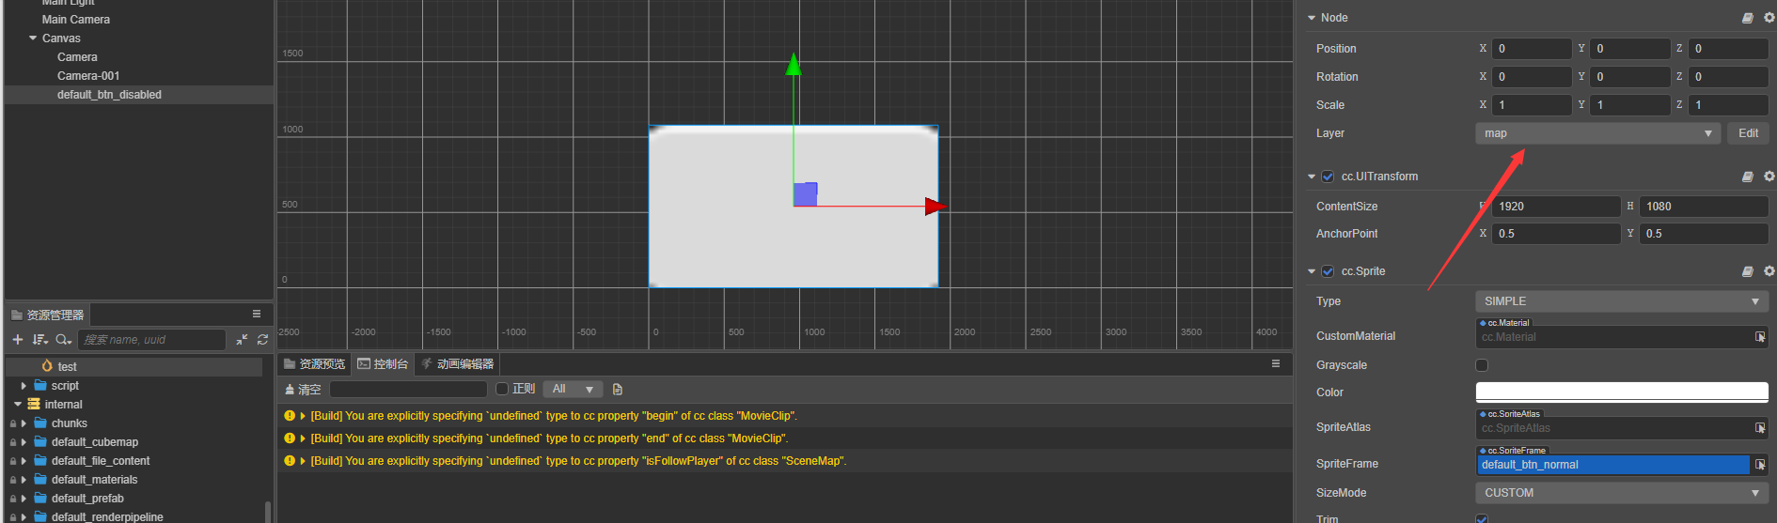Open the asset search type icon
Screen dimensions: 1777x523
63,340
